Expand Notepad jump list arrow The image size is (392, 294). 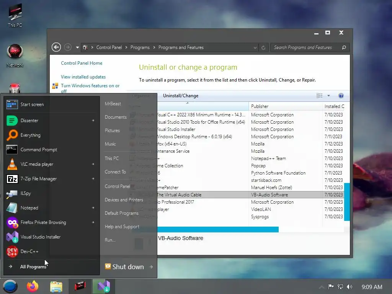click(93, 208)
